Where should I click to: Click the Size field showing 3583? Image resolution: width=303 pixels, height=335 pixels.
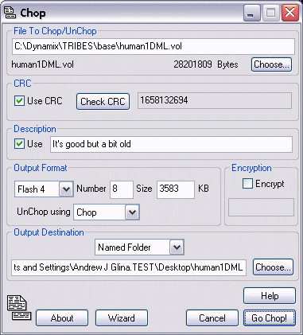[176, 189]
